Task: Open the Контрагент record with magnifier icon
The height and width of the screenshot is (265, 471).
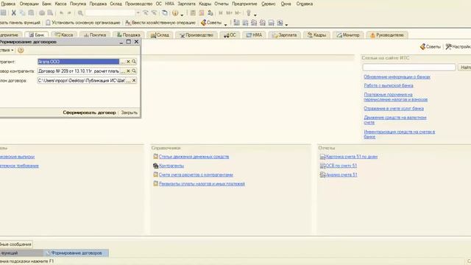Action: 134,62
